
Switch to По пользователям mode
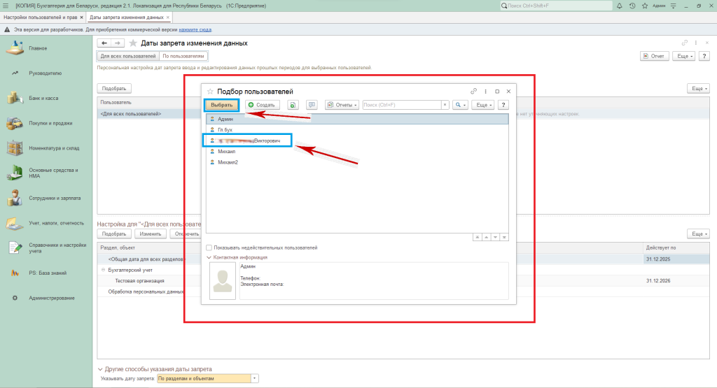(183, 55)
